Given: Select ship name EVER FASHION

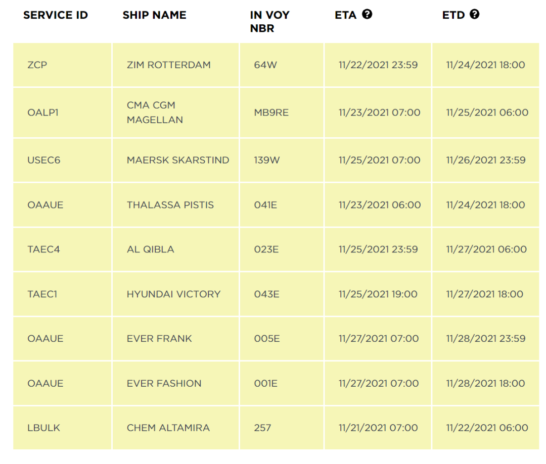Looking at the screenshot, I should point(164,384).
